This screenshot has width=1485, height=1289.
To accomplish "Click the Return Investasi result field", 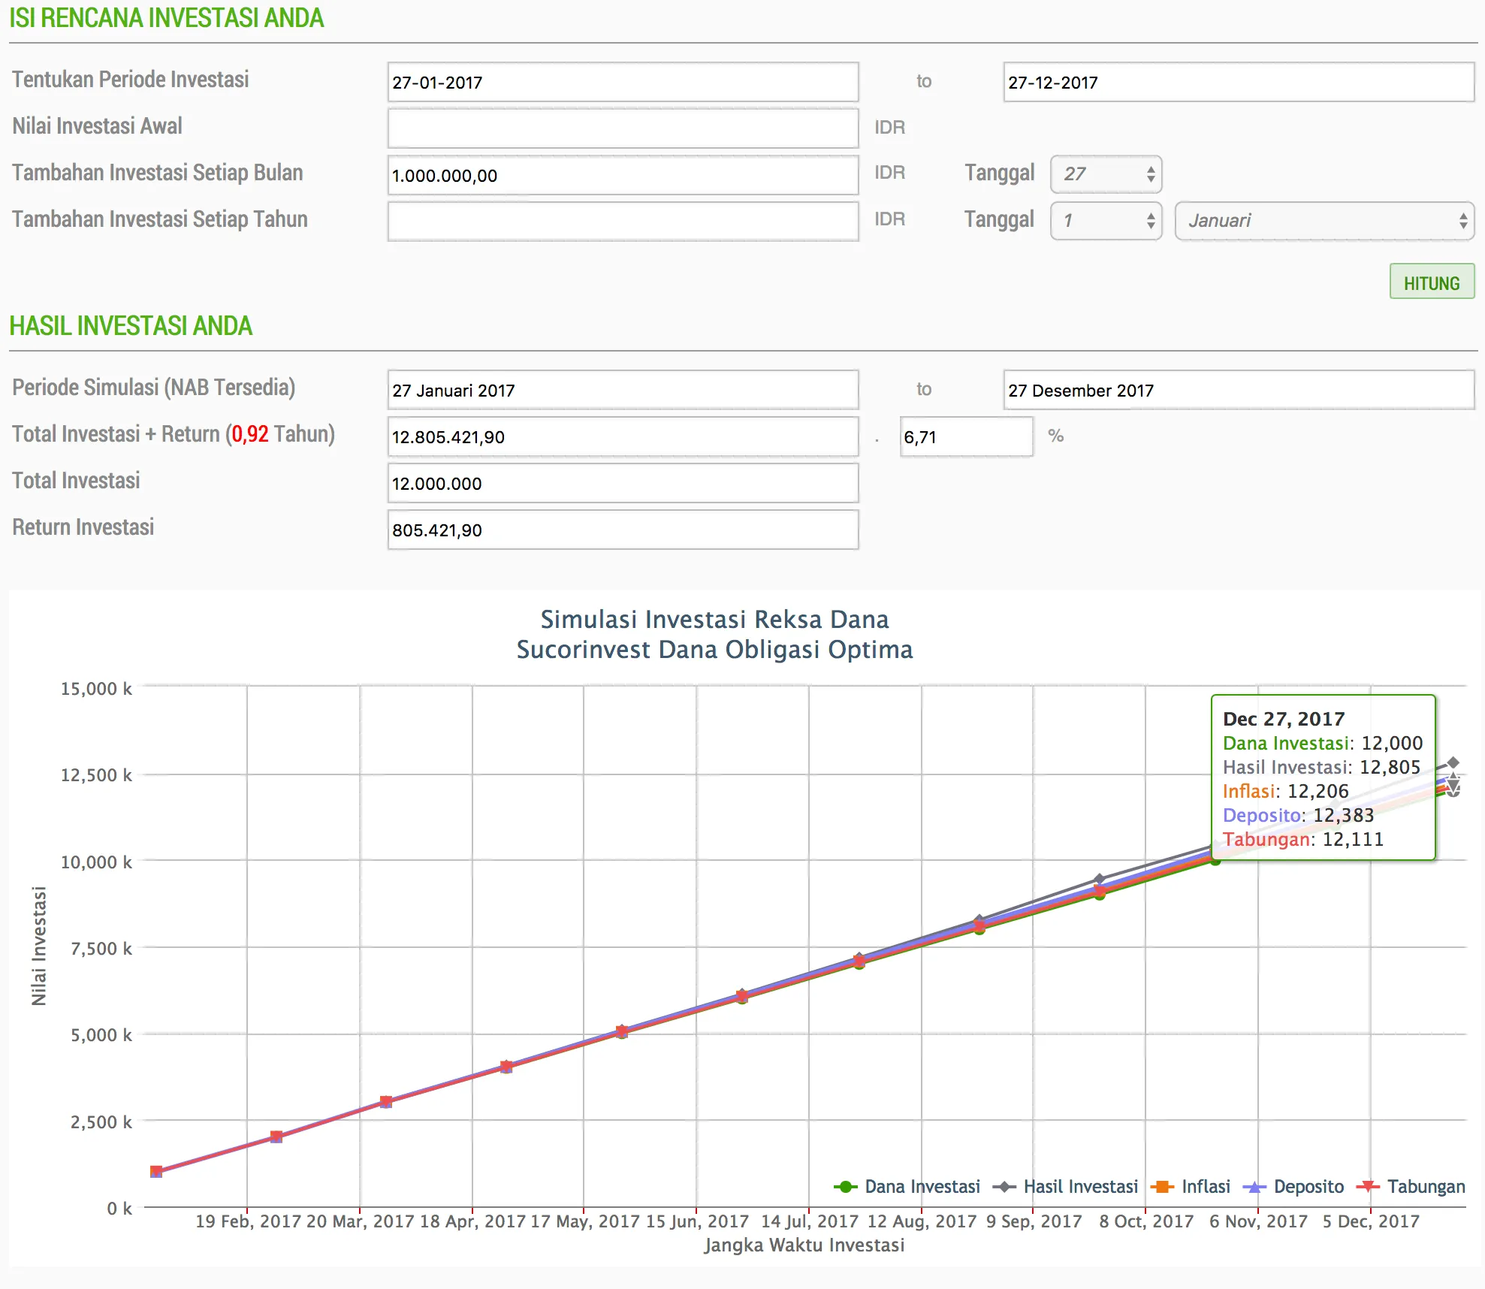I will pyautogui.click(x=622, y=530).
